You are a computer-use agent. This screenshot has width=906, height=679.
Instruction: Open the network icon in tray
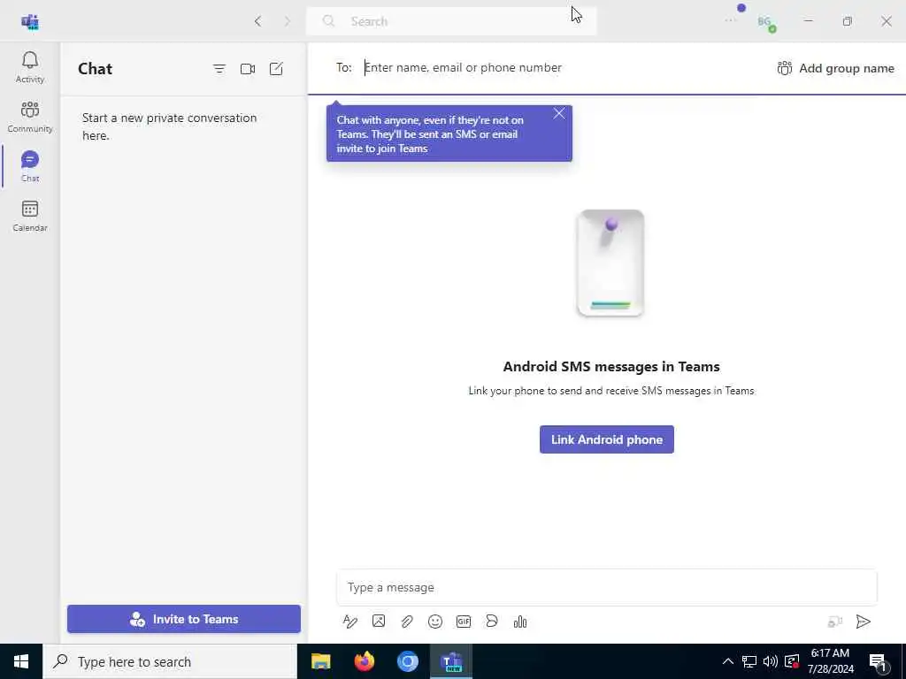[749, 661]
